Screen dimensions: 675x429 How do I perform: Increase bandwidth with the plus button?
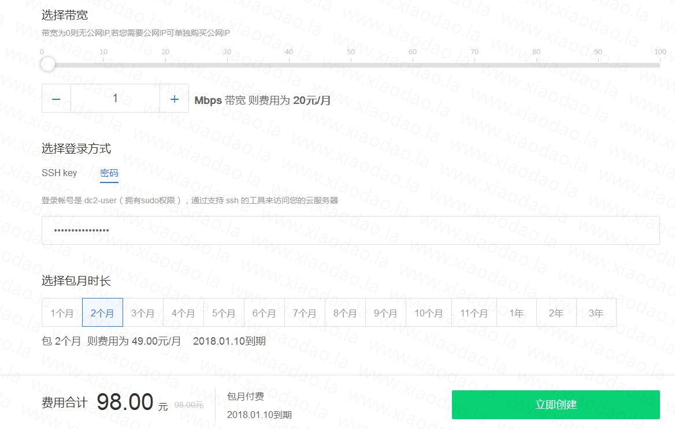pos(174,98)
